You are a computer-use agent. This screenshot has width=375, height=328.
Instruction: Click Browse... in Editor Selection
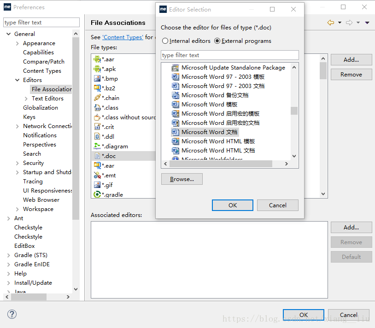[182, 179]
